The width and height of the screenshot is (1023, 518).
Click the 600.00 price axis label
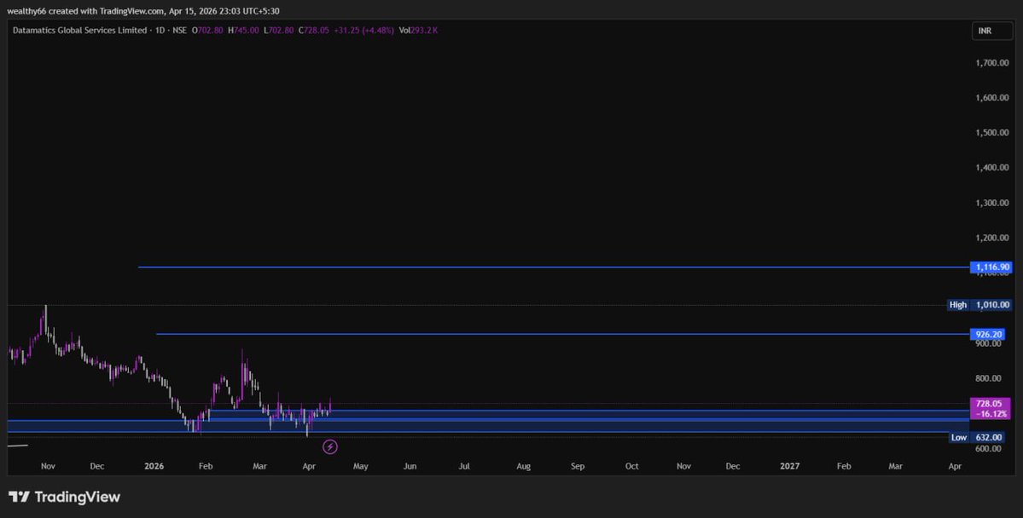pos(988,449)
